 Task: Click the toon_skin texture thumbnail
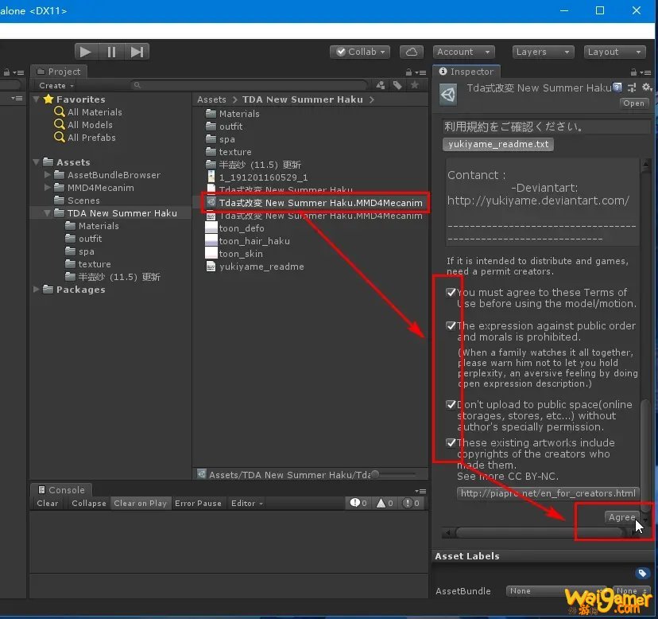pyautogui.click(x=211, y=253)
